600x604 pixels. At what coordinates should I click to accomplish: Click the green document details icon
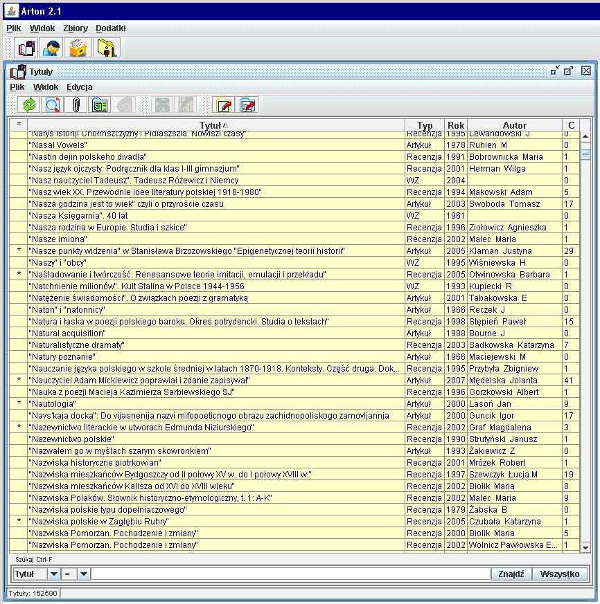click(x=100, y=104)
